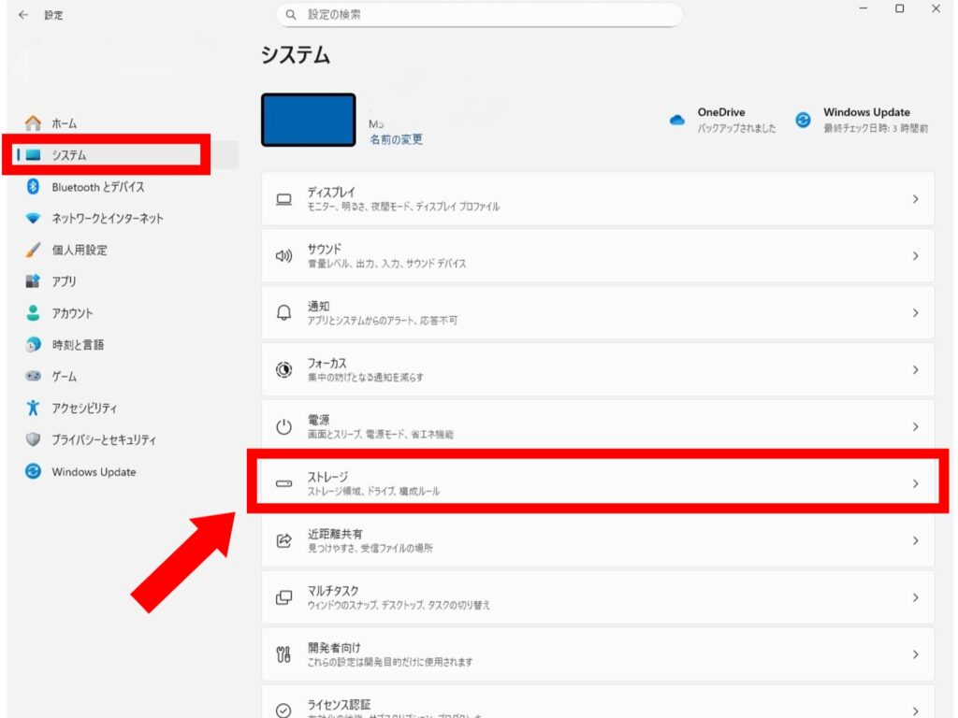Click the Multitasking windows icon
The image size is (958, 718).
(x=283, y=597)
